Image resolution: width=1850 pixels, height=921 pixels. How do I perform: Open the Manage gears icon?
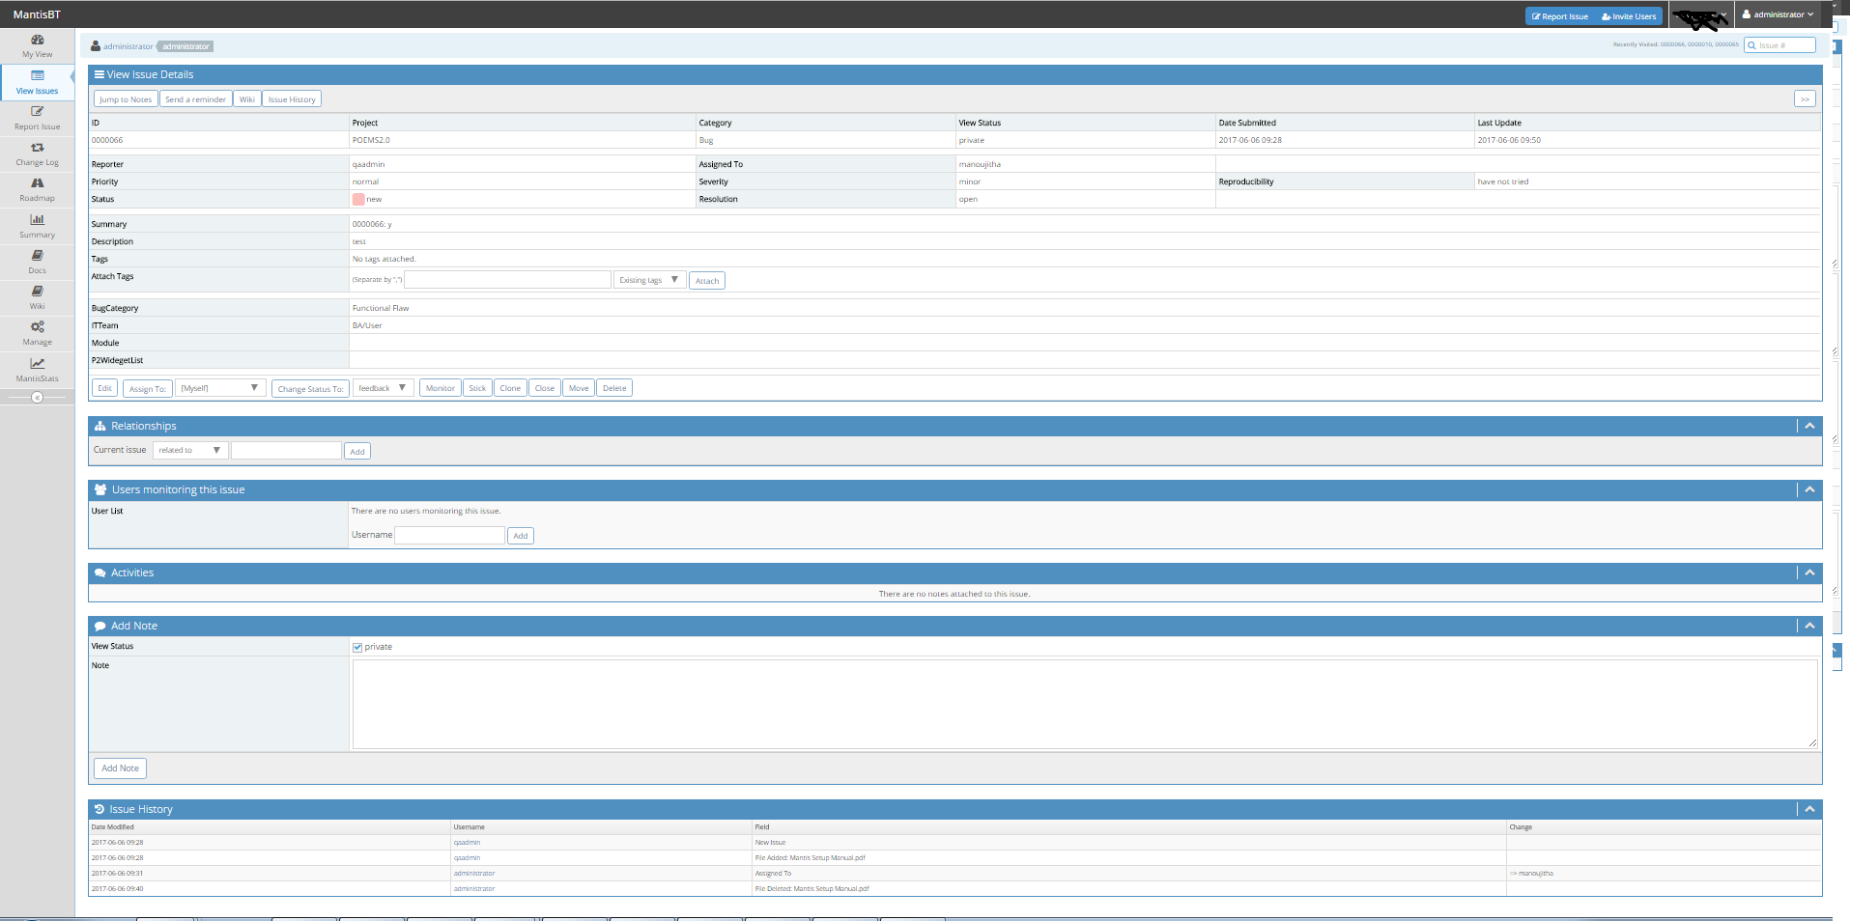(x=37, y=327)
